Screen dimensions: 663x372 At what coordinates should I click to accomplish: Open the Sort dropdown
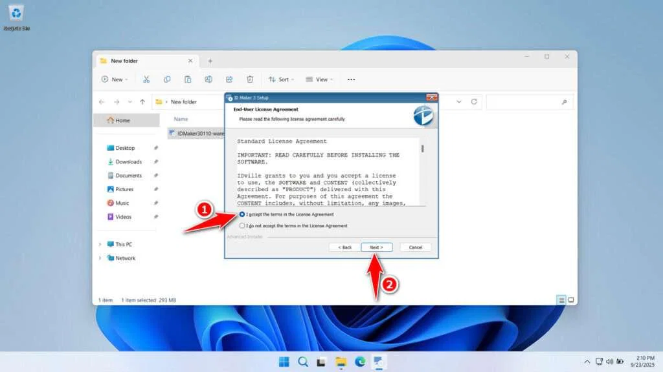[280, 79]
